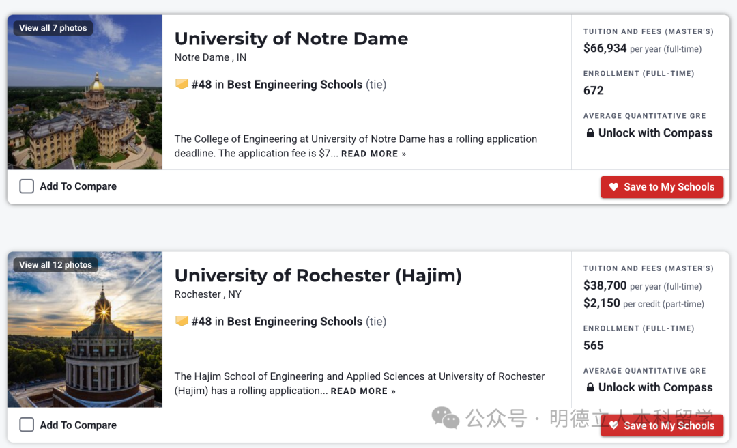Click READ MORE in Rochester description
This screenshot has height=448, width=737.
point(363,391)
